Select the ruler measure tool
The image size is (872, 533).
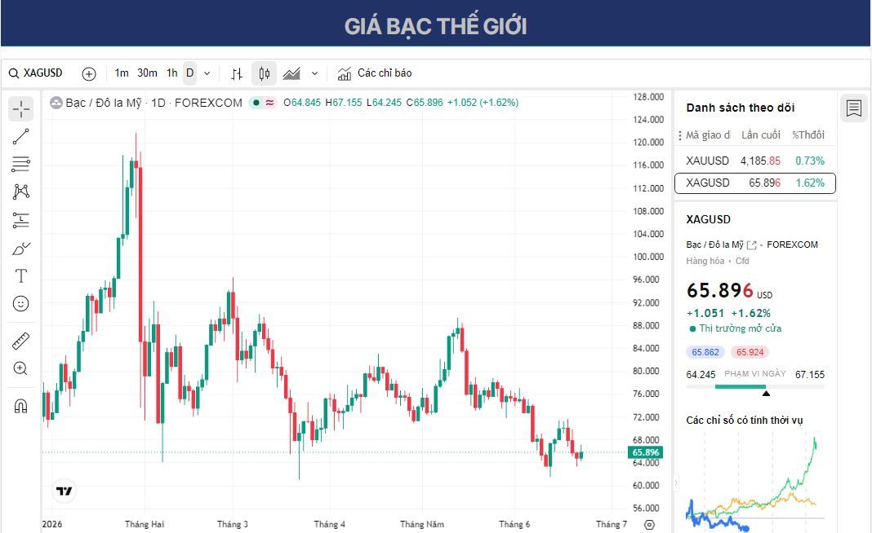point(20,341)
